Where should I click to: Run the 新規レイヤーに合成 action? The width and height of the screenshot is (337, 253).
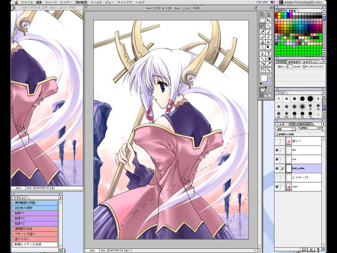[35, 245]
